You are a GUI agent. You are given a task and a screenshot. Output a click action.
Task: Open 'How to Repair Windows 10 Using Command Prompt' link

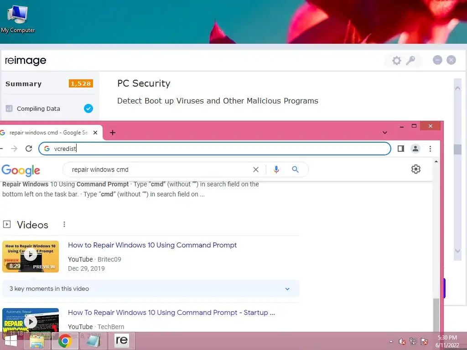(x=152, y=245)
